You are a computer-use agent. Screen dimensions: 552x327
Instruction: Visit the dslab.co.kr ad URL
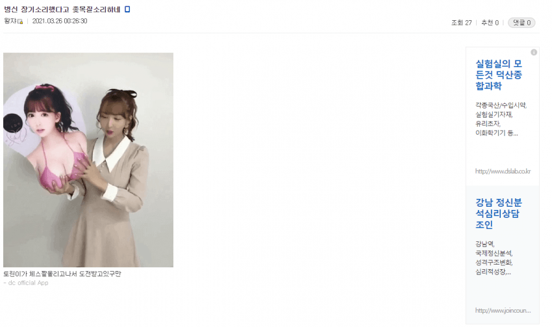[x=503, y=171]
